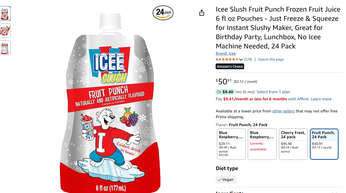Click Select from 1 plan link
This screenshot has height=193, width=346.
(273, 92)
